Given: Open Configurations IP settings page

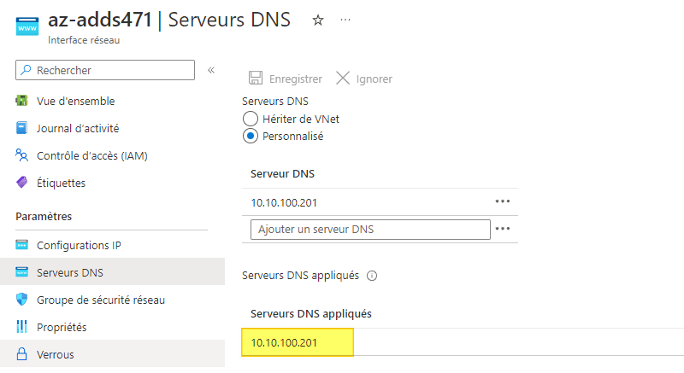Looking at the screenshot, I should (x=79, y=245).
